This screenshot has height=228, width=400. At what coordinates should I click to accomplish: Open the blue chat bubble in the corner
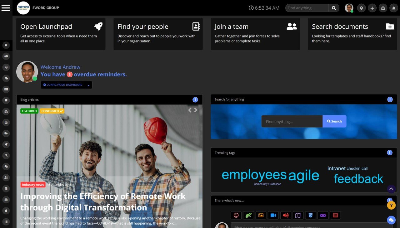pos(391,220)
